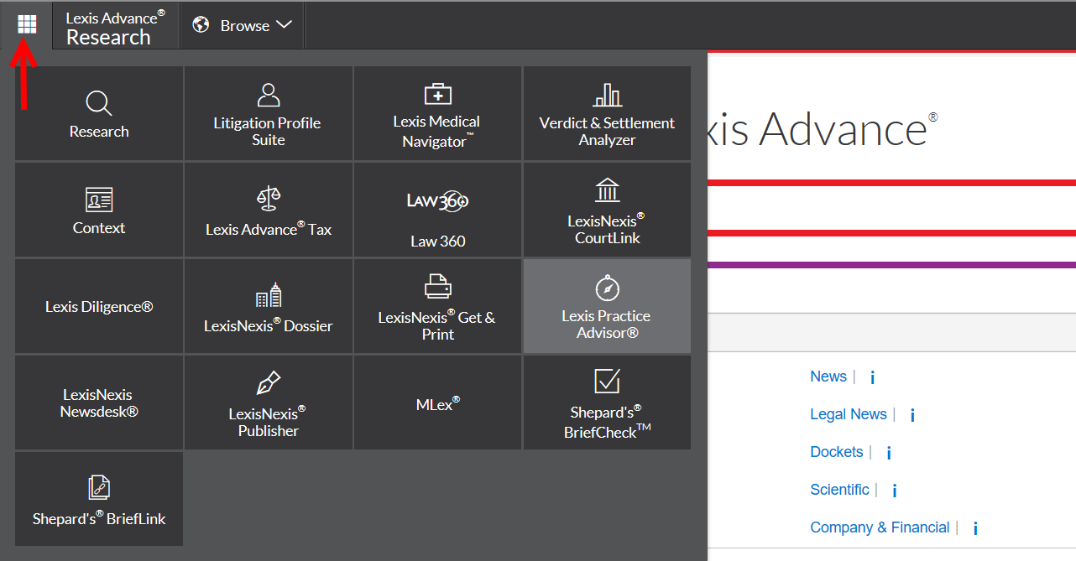This screenshot has height=561, width=1076.
Task: Click the Practice Advisor compass icon
Action: tap(607, 288)
